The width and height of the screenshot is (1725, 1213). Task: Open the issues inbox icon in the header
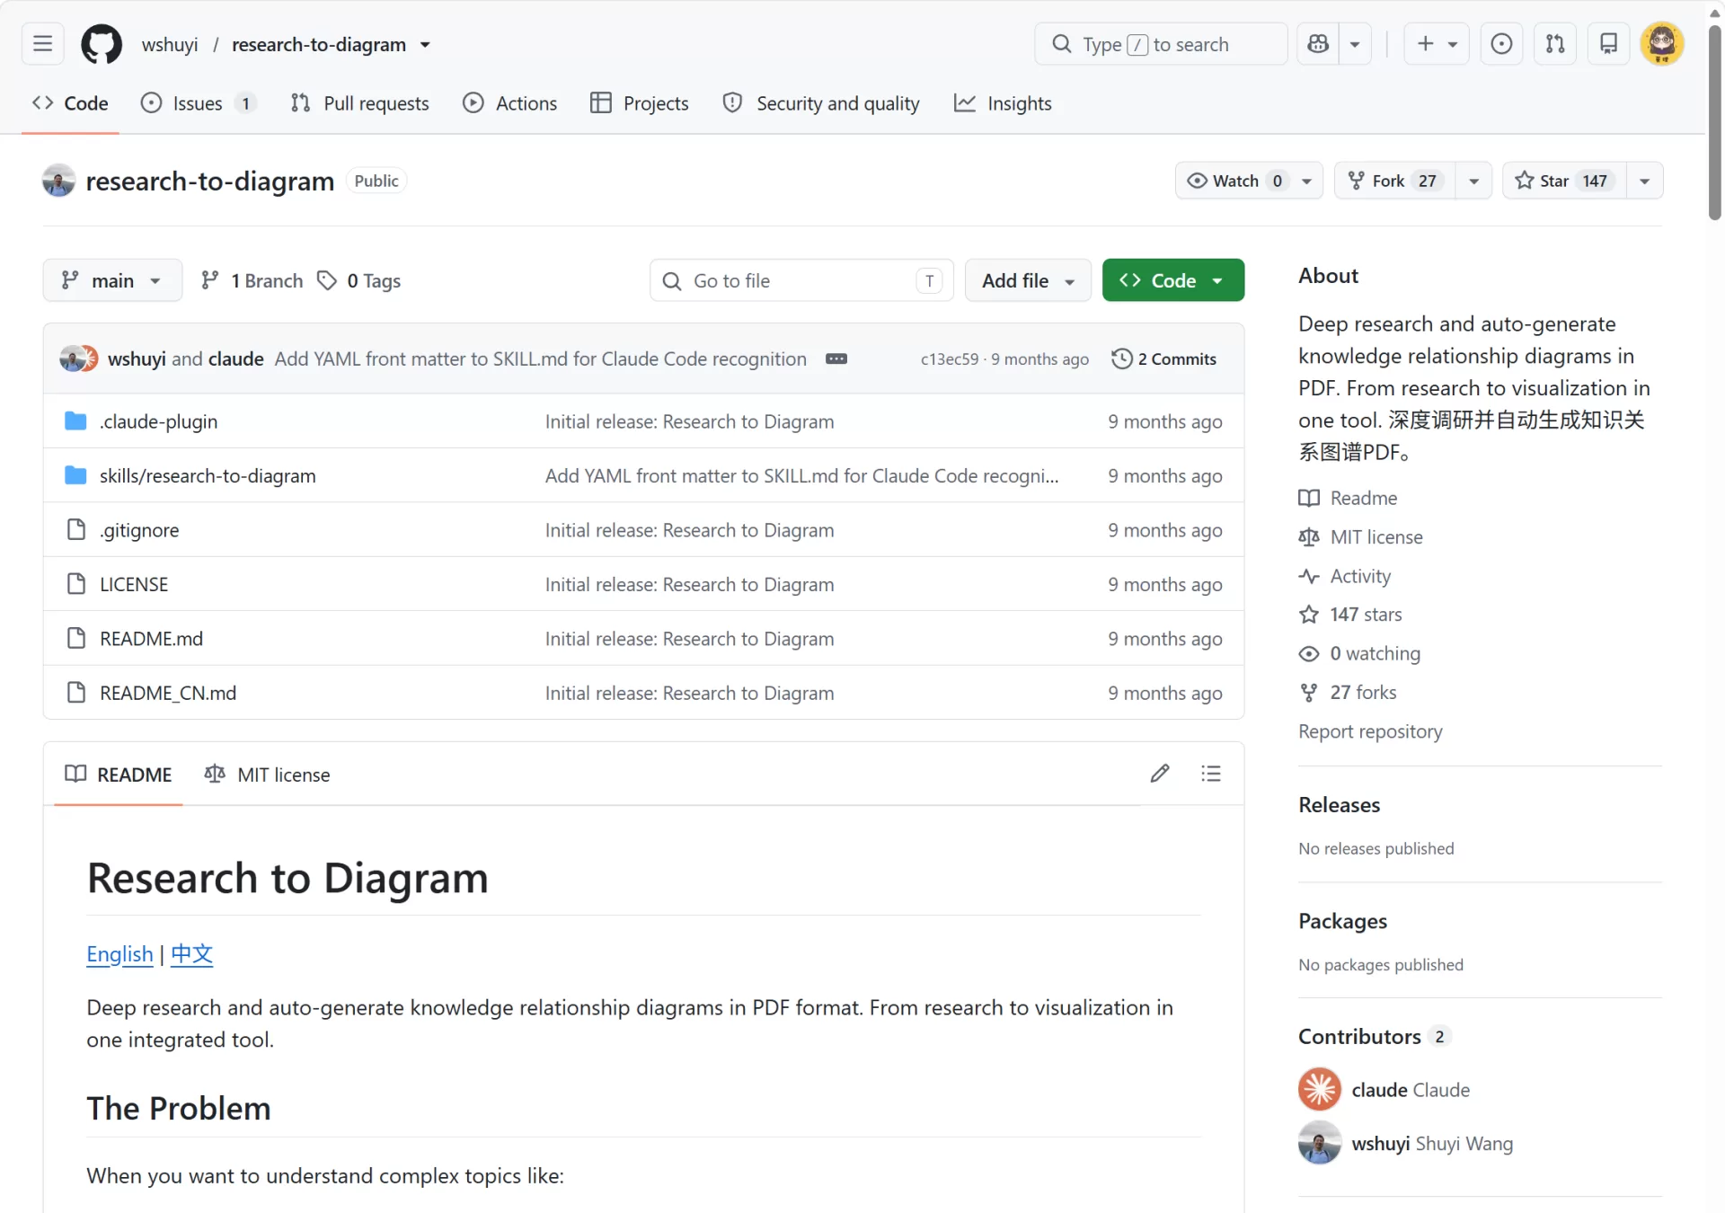[x=1501, y=44]
